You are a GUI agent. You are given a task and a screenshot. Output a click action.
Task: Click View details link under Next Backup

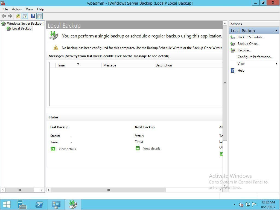tap(151, 148)
